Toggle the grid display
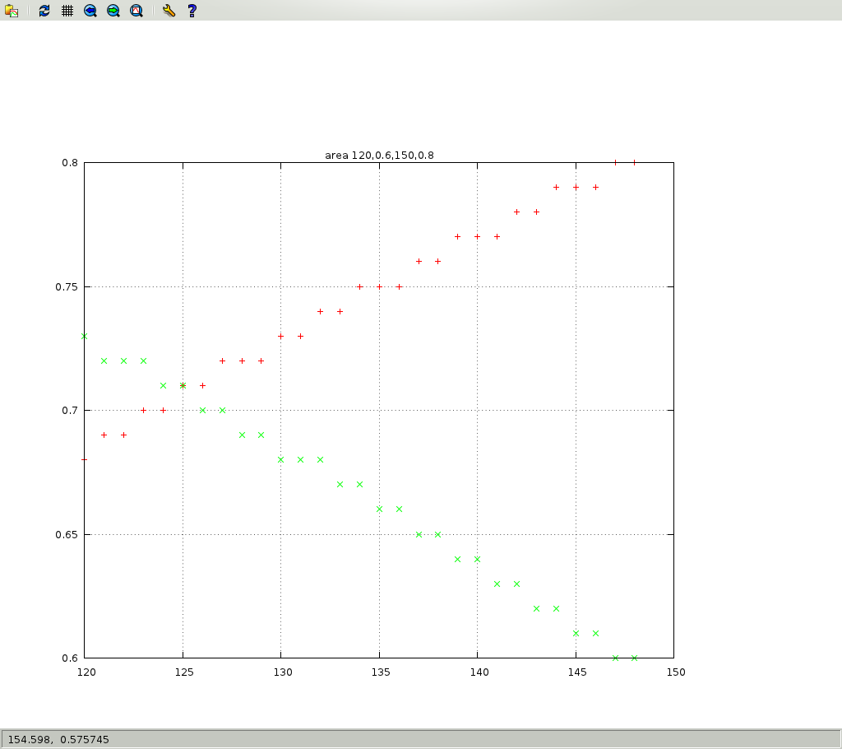This screenshot has width=842, height=749. (67, 11)
